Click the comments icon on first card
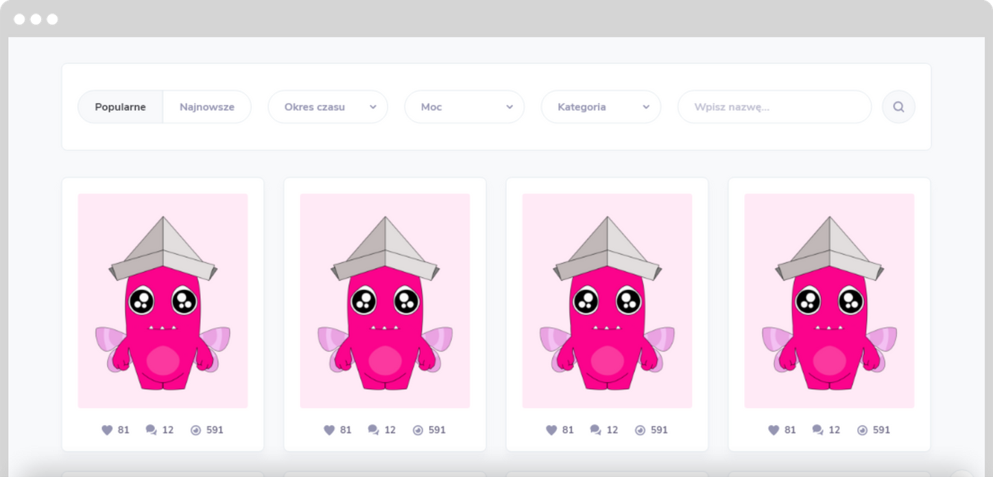 pos(151,430)
